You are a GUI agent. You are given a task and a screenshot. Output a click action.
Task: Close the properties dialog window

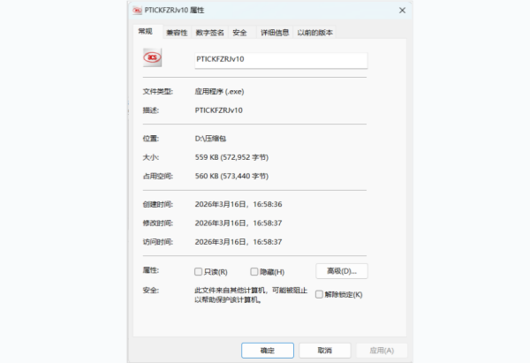[402, 11]
